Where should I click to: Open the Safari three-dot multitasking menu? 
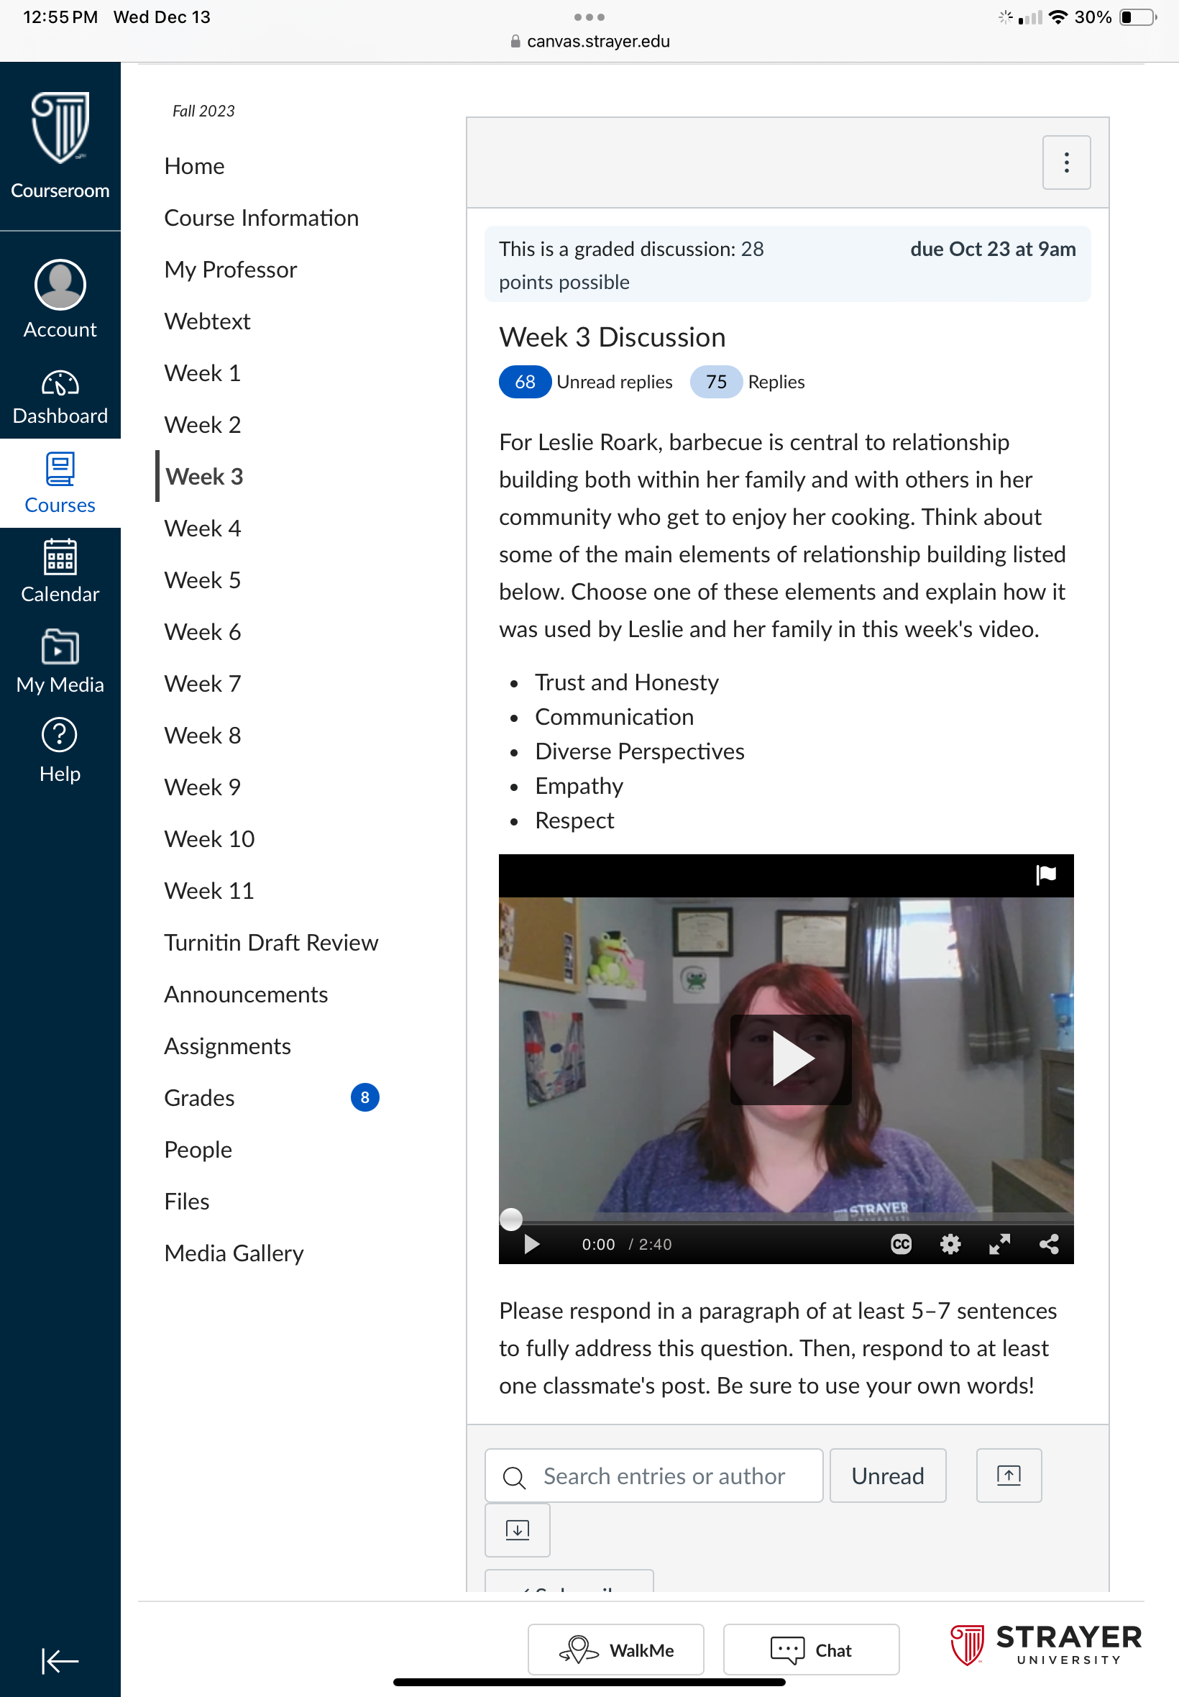589,17
